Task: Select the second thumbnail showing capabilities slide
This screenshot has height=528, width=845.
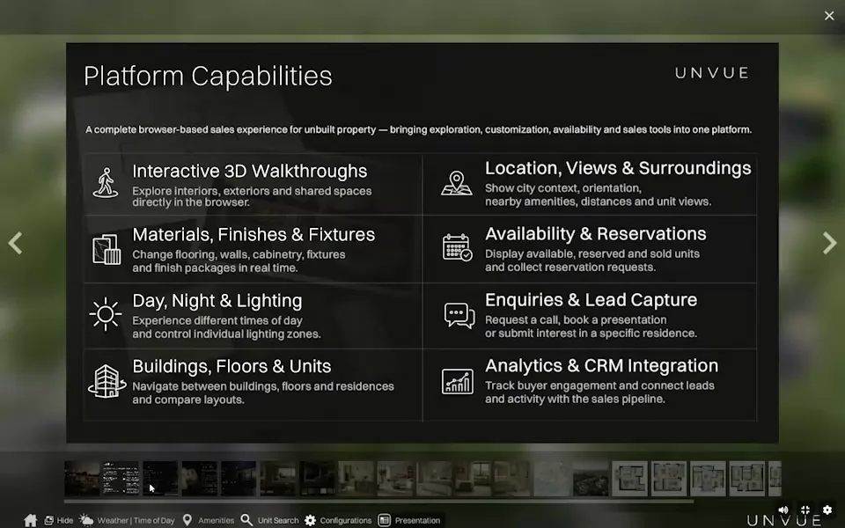Action: click(x=121, y=479)
